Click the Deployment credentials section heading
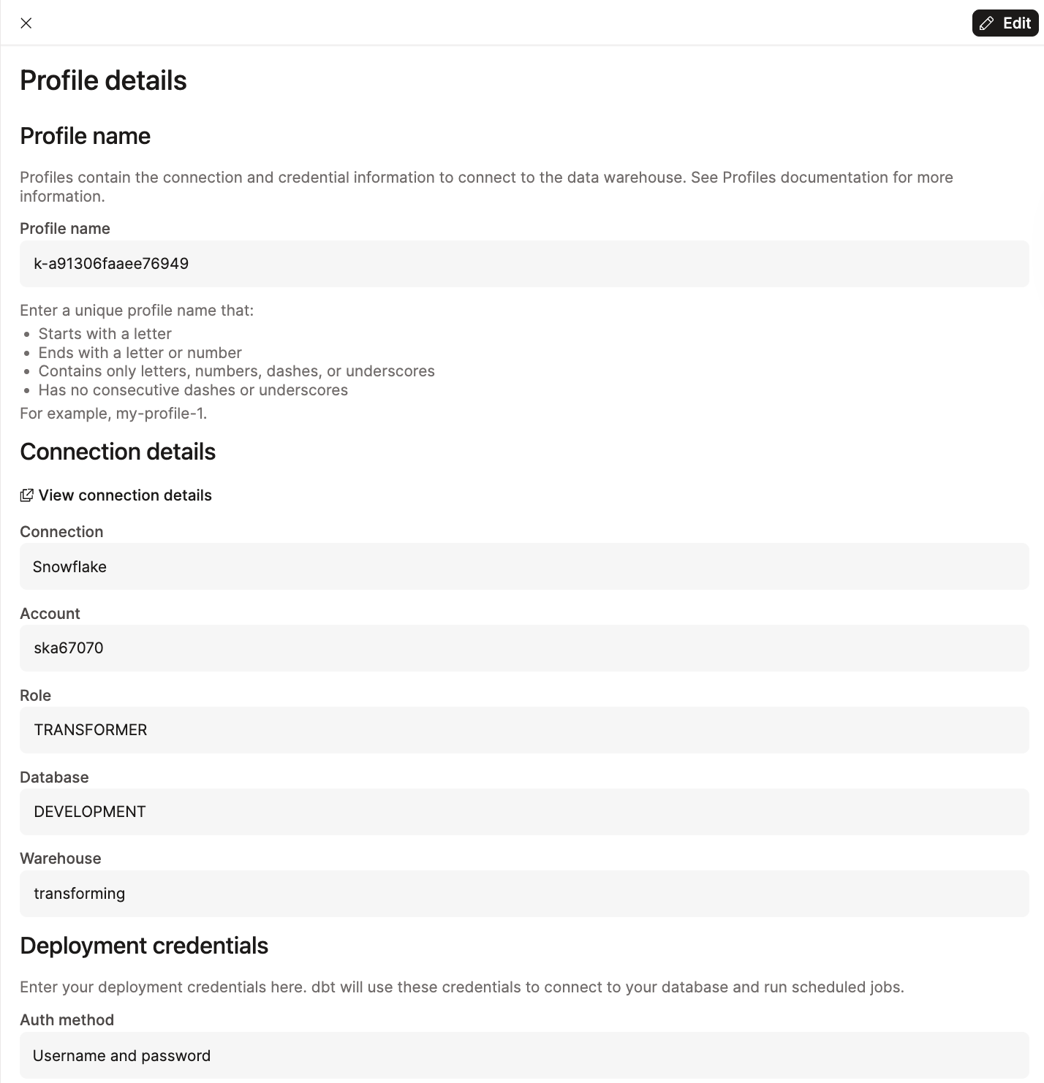Image resolution: width=1044 pixels, height=1083 pixels. pyautogui.click(x=144, y=946)
